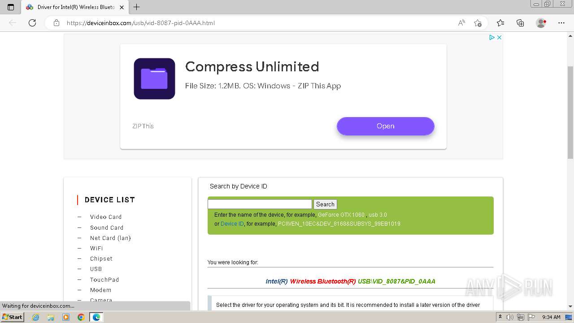
Task: View site information lock icon
Action: pyautogui.click(x=57, y=23)
